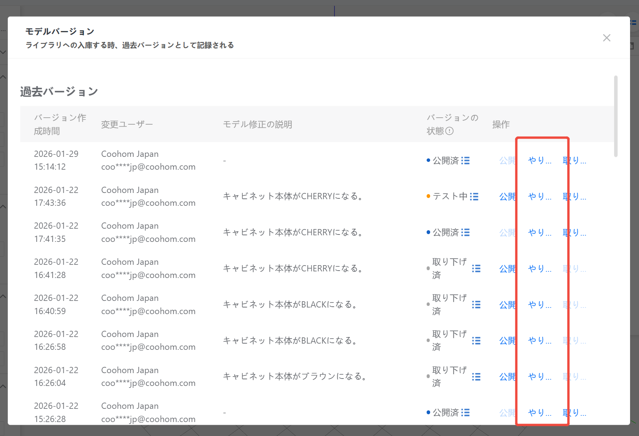Click やり… on the 16:26:58 version
The image size is (639, 436).
coord(540,341)
